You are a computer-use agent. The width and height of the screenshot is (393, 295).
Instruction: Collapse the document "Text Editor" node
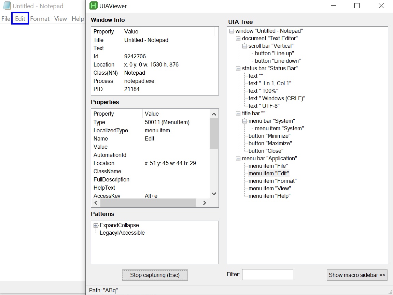click(x=238, y=38)
